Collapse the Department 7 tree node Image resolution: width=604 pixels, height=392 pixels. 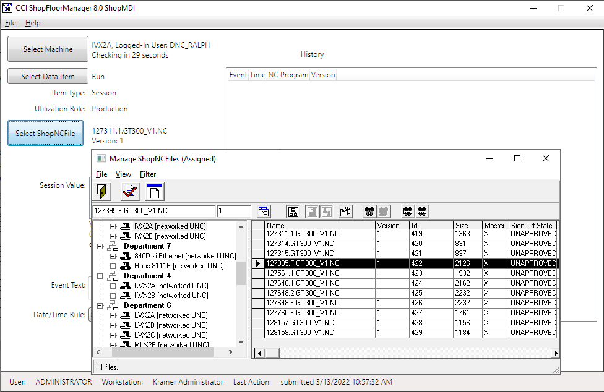click(100, 246)
